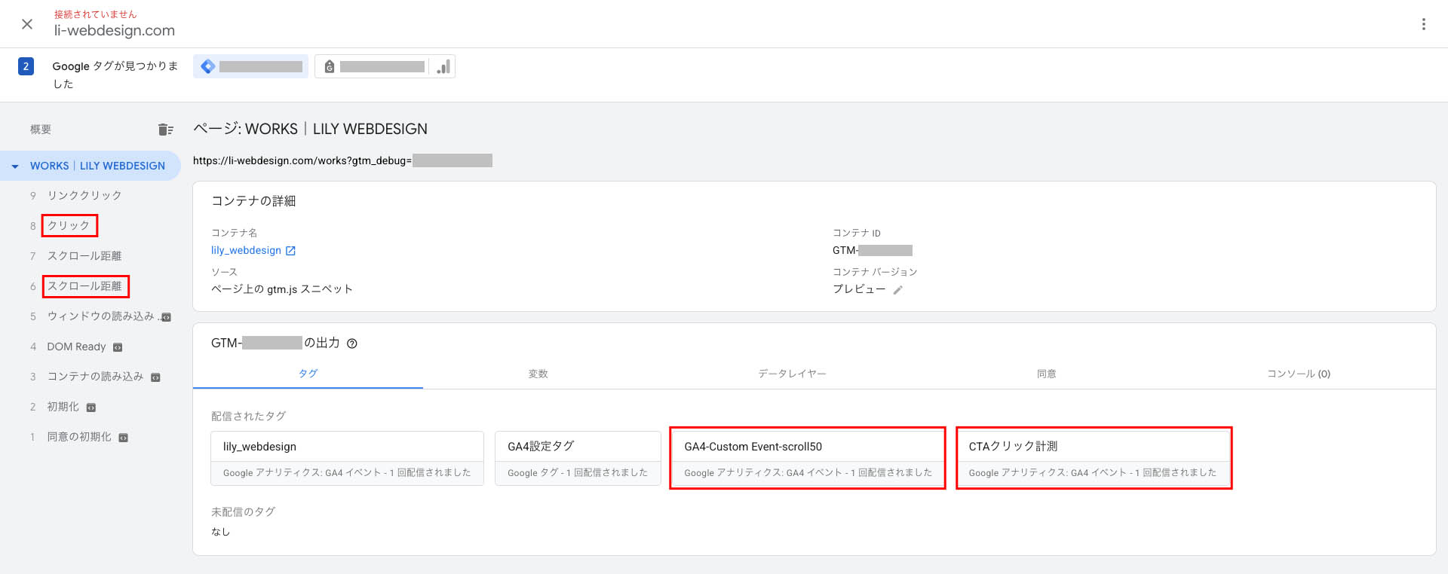The width and height of the screenshot is (1448, 574).
Task: Open the external link icon beside lily_webdesign
Action: [290, 251]
